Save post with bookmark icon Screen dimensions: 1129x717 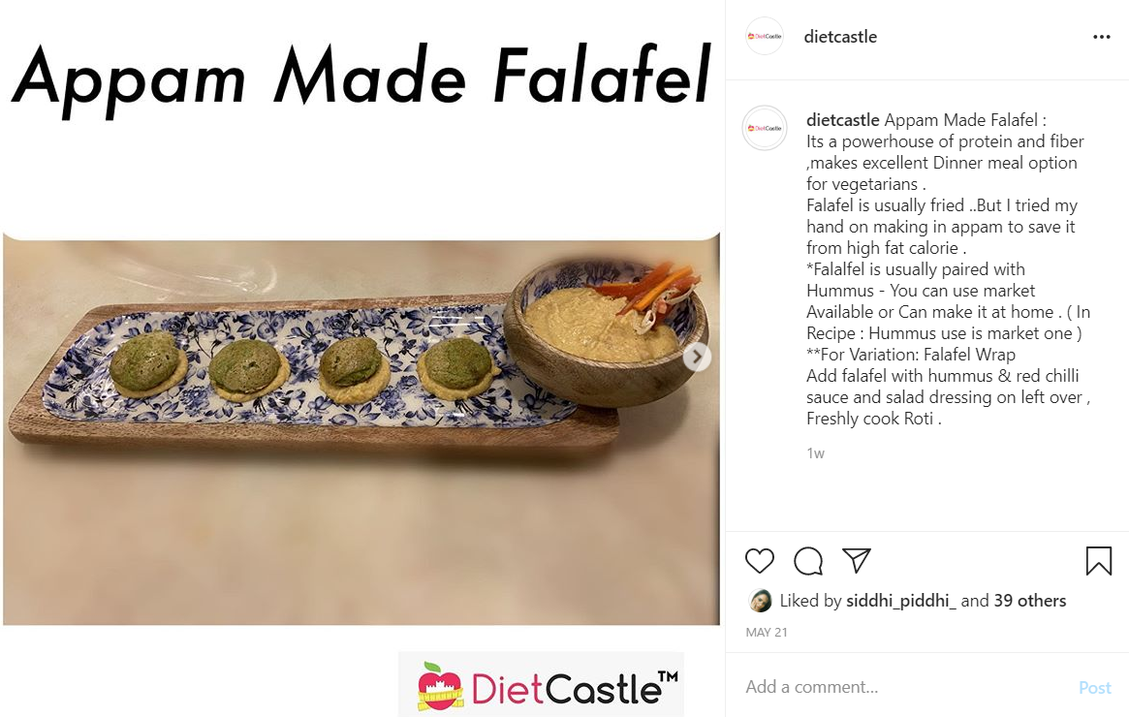click(1099, 561)
